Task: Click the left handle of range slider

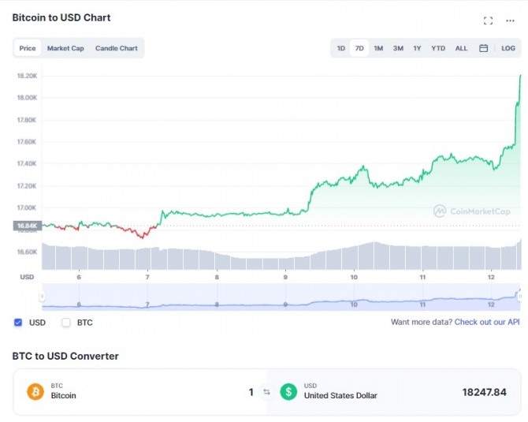Action: pyautogui.click(x=42, y=297)
